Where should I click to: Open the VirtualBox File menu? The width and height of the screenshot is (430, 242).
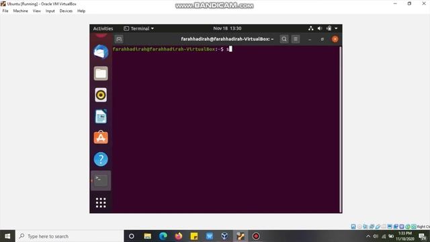click(5, 11)
